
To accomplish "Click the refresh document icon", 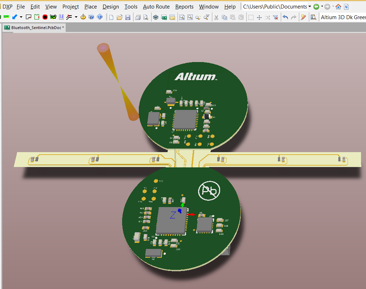I will [346, 7].
